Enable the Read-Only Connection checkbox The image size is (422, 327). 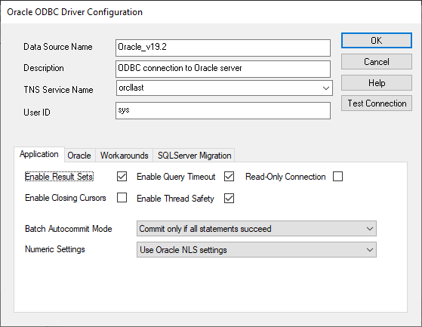337,177
